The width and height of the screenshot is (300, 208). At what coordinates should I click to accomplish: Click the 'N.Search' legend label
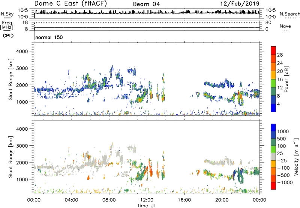tap(290, 14)
